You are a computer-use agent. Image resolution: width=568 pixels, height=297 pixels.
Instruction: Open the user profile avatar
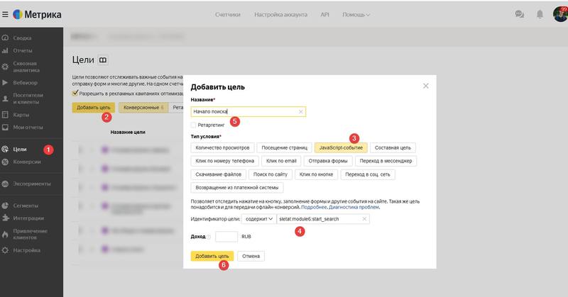560,13
